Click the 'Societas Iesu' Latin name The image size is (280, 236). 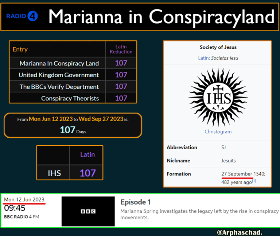coord(225,58)
